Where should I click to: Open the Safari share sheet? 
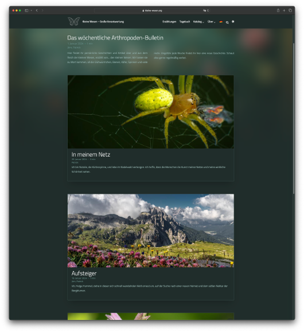(x=278, y=10)
